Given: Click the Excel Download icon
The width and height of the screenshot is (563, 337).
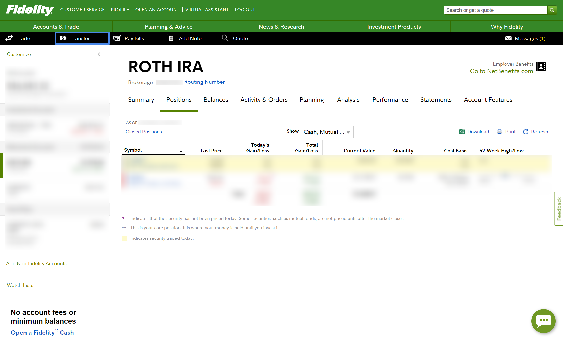Looking at the screenshot, I should (x=462, y=132).
